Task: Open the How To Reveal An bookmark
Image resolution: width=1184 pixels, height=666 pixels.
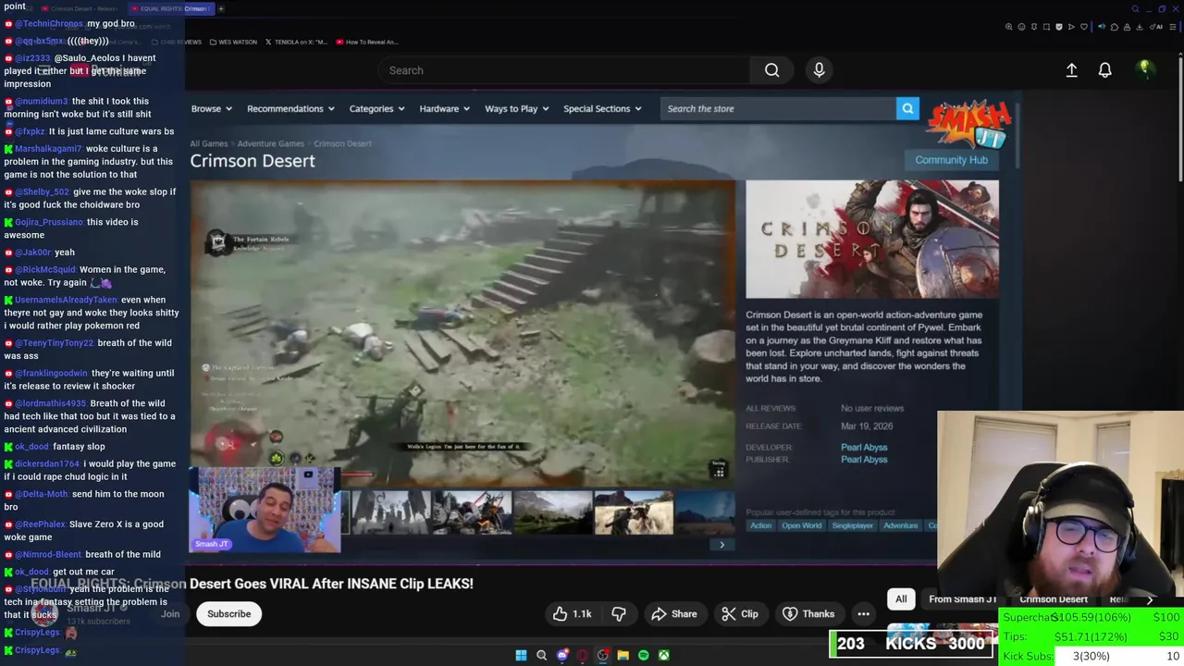Action: [367, 42]
